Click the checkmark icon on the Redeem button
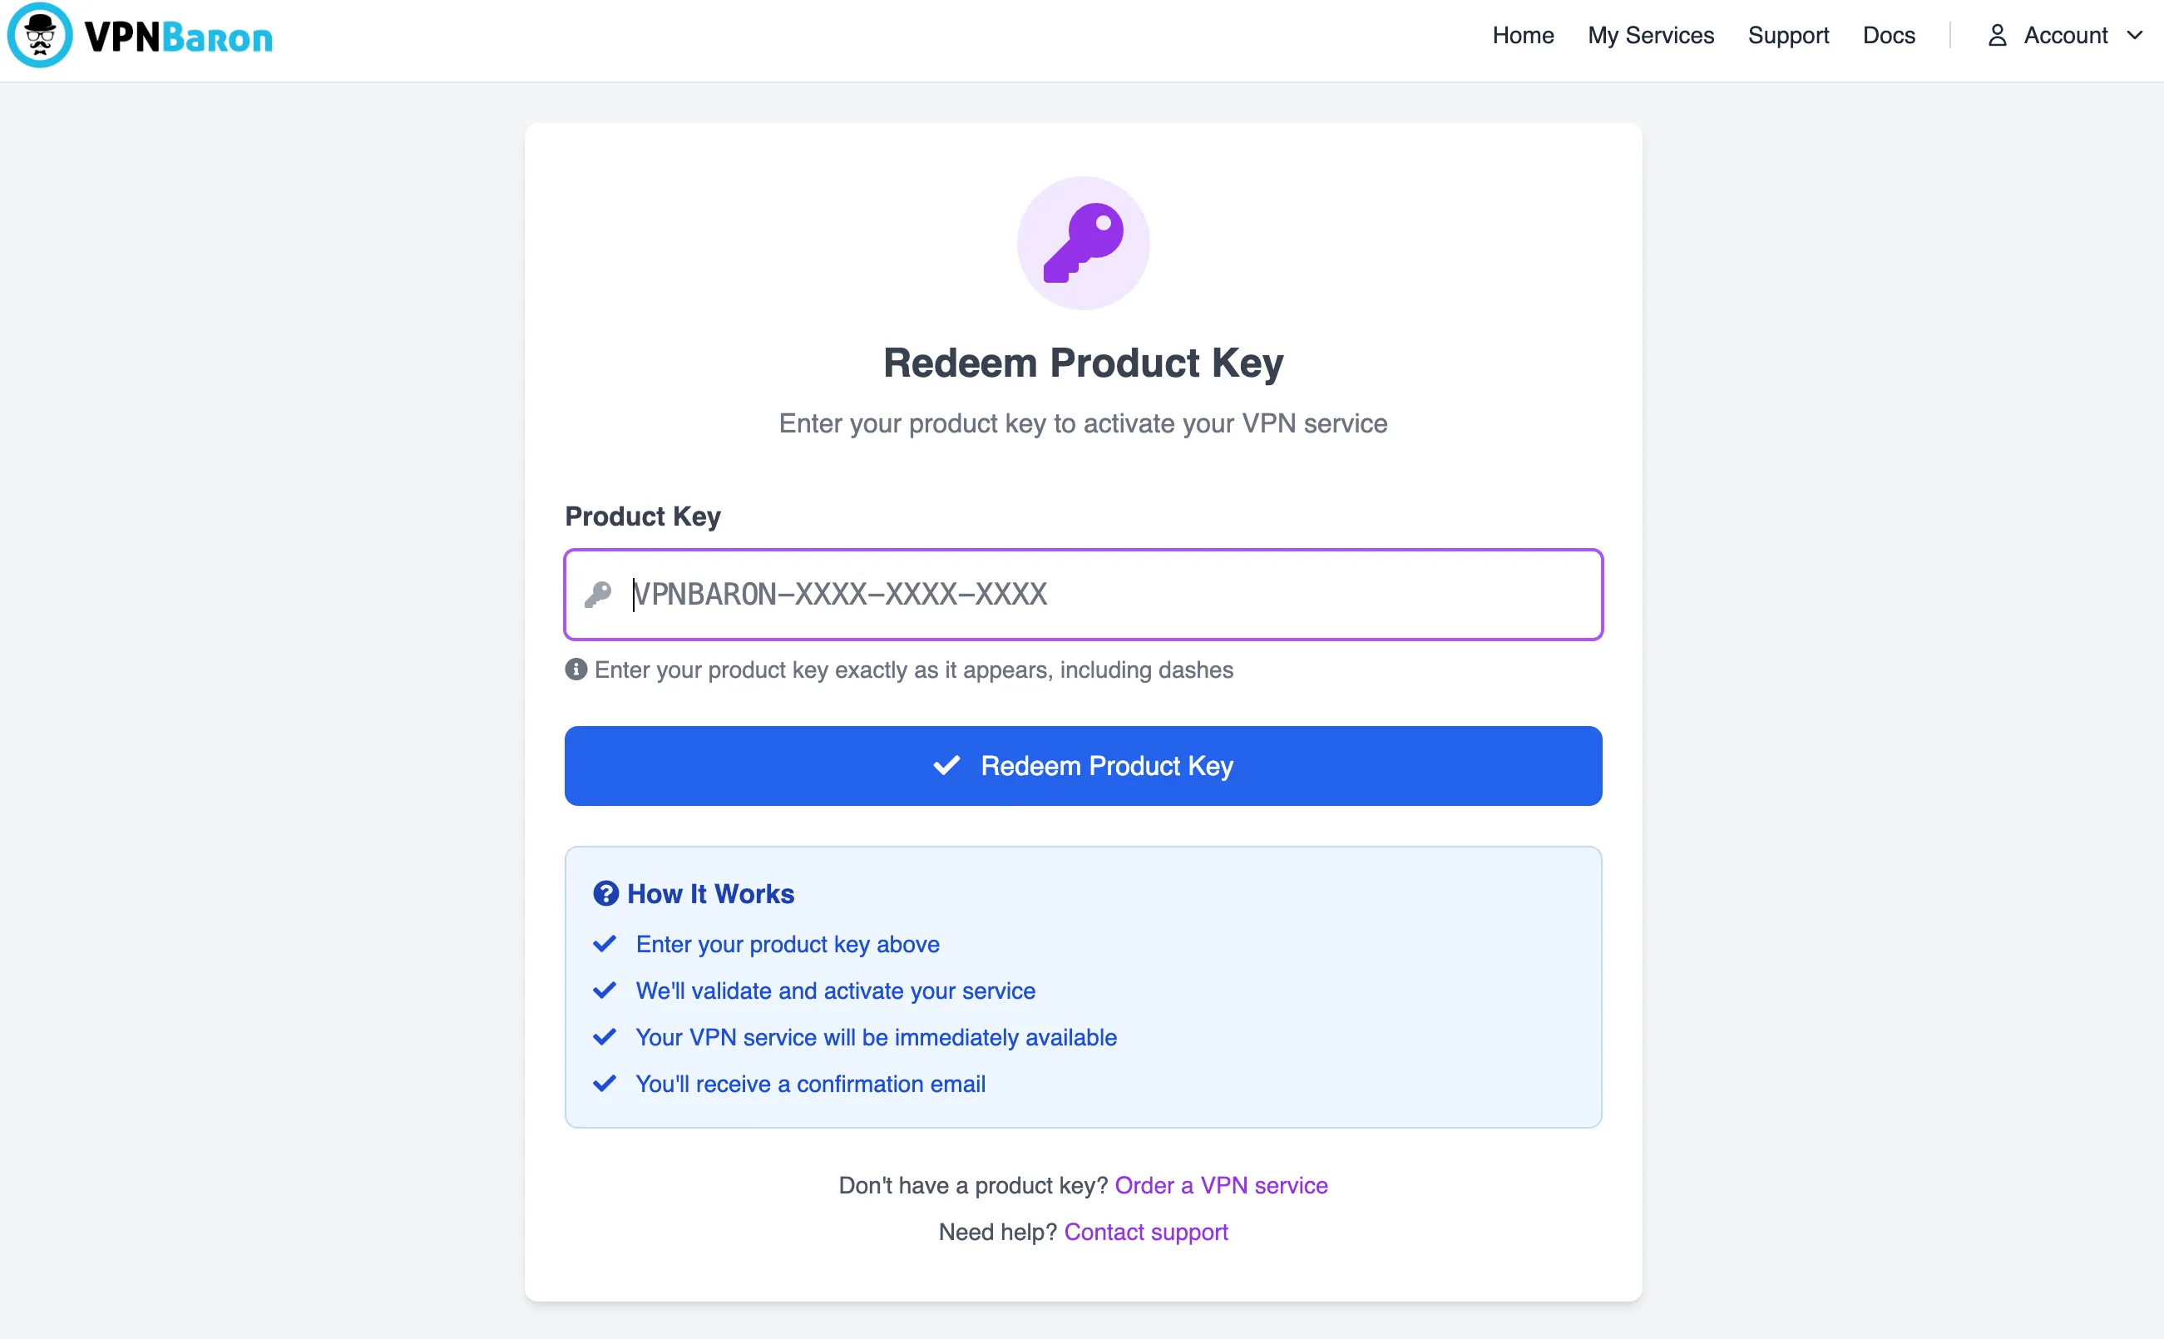Viewport: 2164px width, 1339px height. click(946, 766)
